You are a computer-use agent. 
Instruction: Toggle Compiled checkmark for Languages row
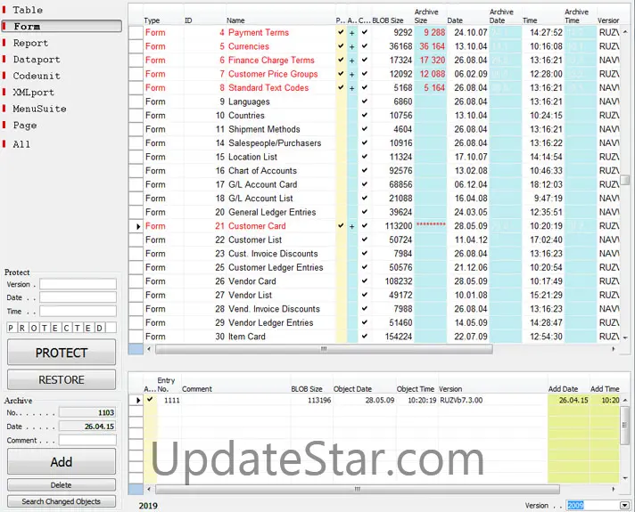tap(365, 102)
